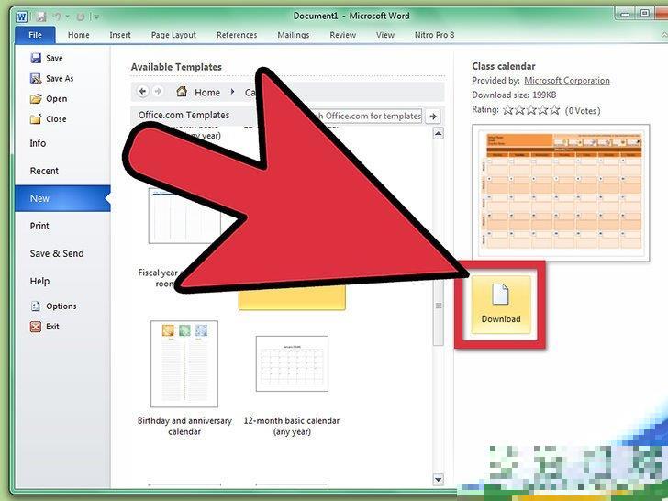Open Word Options from the sidebar
Screen dimensions: 668x501
(x=36, y=306)
